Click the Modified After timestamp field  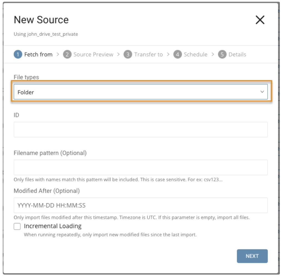click(x=140, y=205)
